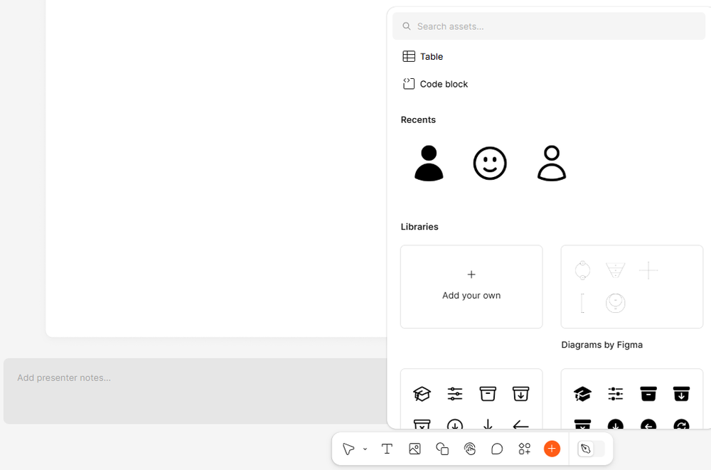Click the outlined archive download icon
Viewport: 711px width, 470px height.
(520, 394)
